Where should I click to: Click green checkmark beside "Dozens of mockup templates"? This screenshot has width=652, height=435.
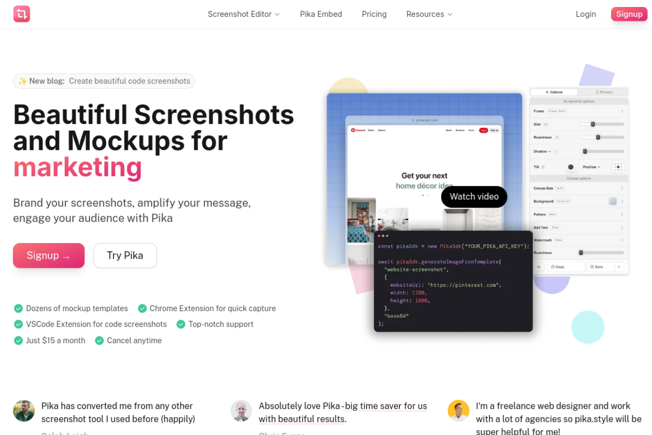click(x=18, y=309)
